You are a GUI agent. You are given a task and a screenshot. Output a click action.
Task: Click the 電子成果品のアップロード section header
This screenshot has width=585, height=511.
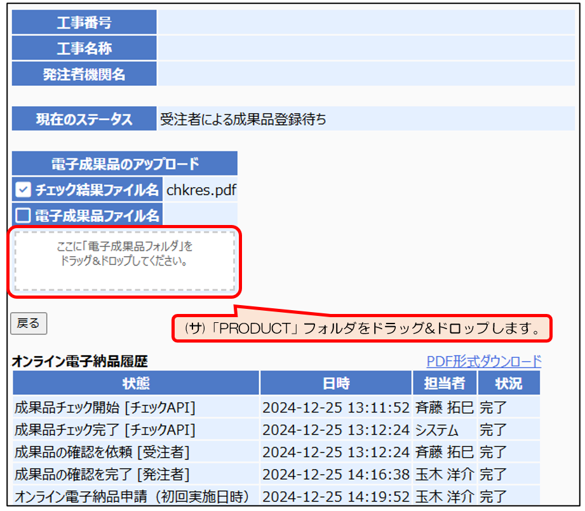[x=124, y=164]
